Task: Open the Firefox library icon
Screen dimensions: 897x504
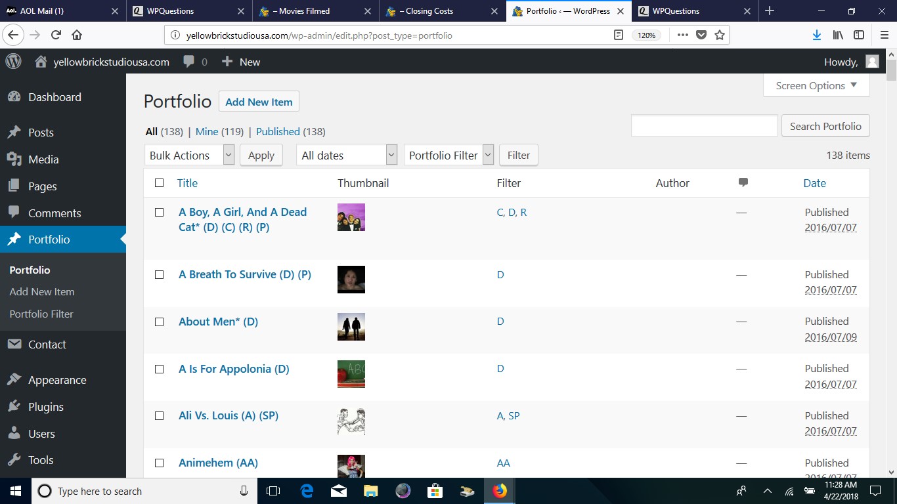Action: [838, 35]
